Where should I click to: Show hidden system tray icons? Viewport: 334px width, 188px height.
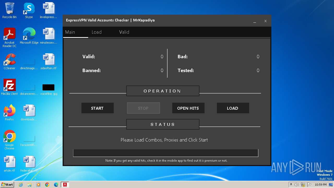click(x=291, y=185)
